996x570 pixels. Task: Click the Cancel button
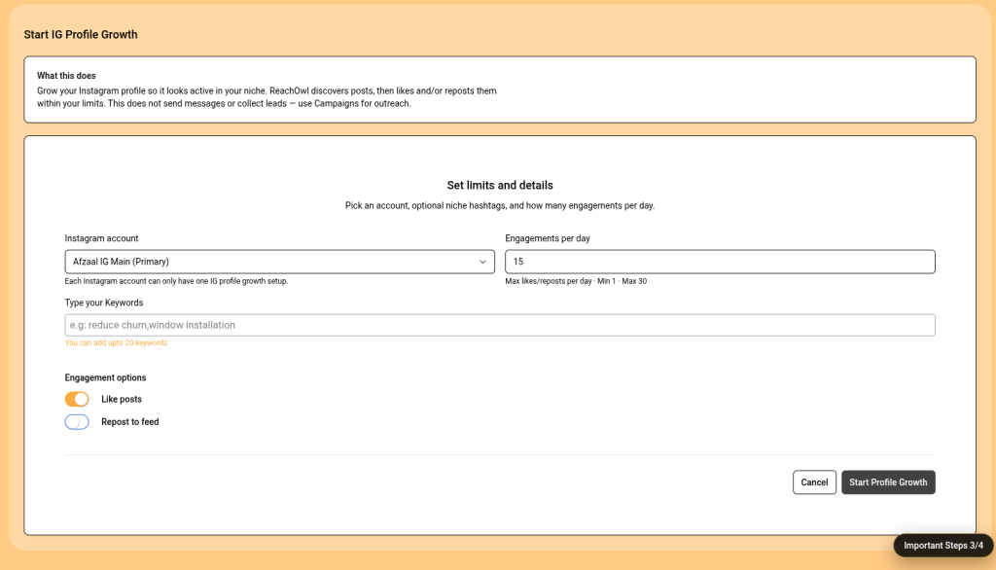point(814,482)
